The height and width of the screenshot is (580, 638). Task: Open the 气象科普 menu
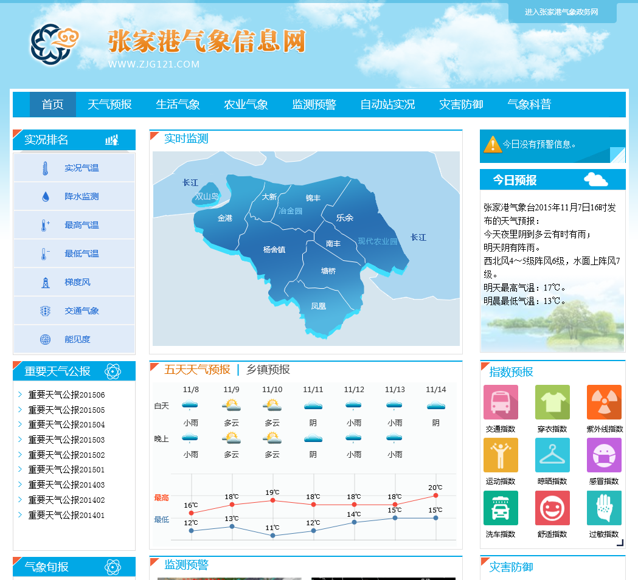pos(529,105)
